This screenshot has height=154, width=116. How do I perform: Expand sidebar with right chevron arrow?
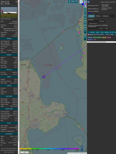pyautogui.click(x=85, y=2)
